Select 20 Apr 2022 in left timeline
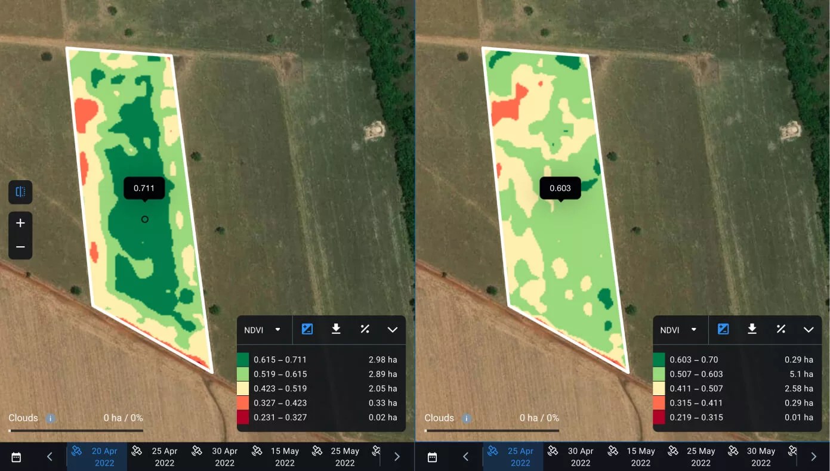830x471 pixels. [97, 457]
